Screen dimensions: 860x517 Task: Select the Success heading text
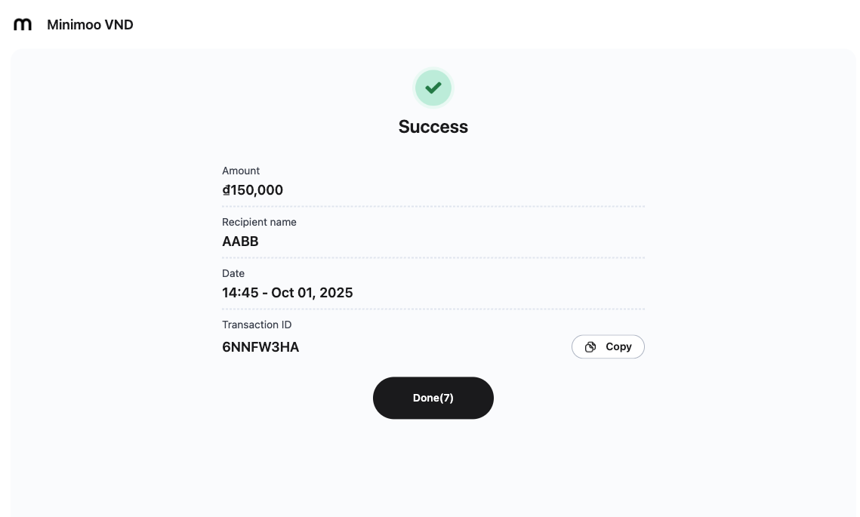point(433,127)
